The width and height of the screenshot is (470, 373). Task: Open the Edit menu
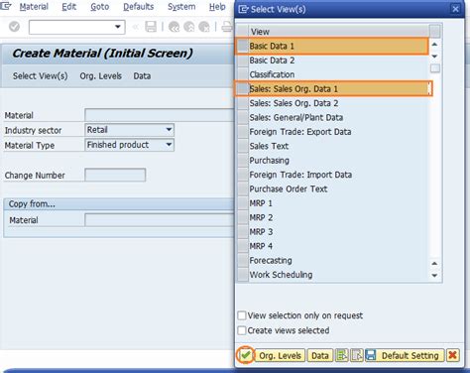coord(69,7)
